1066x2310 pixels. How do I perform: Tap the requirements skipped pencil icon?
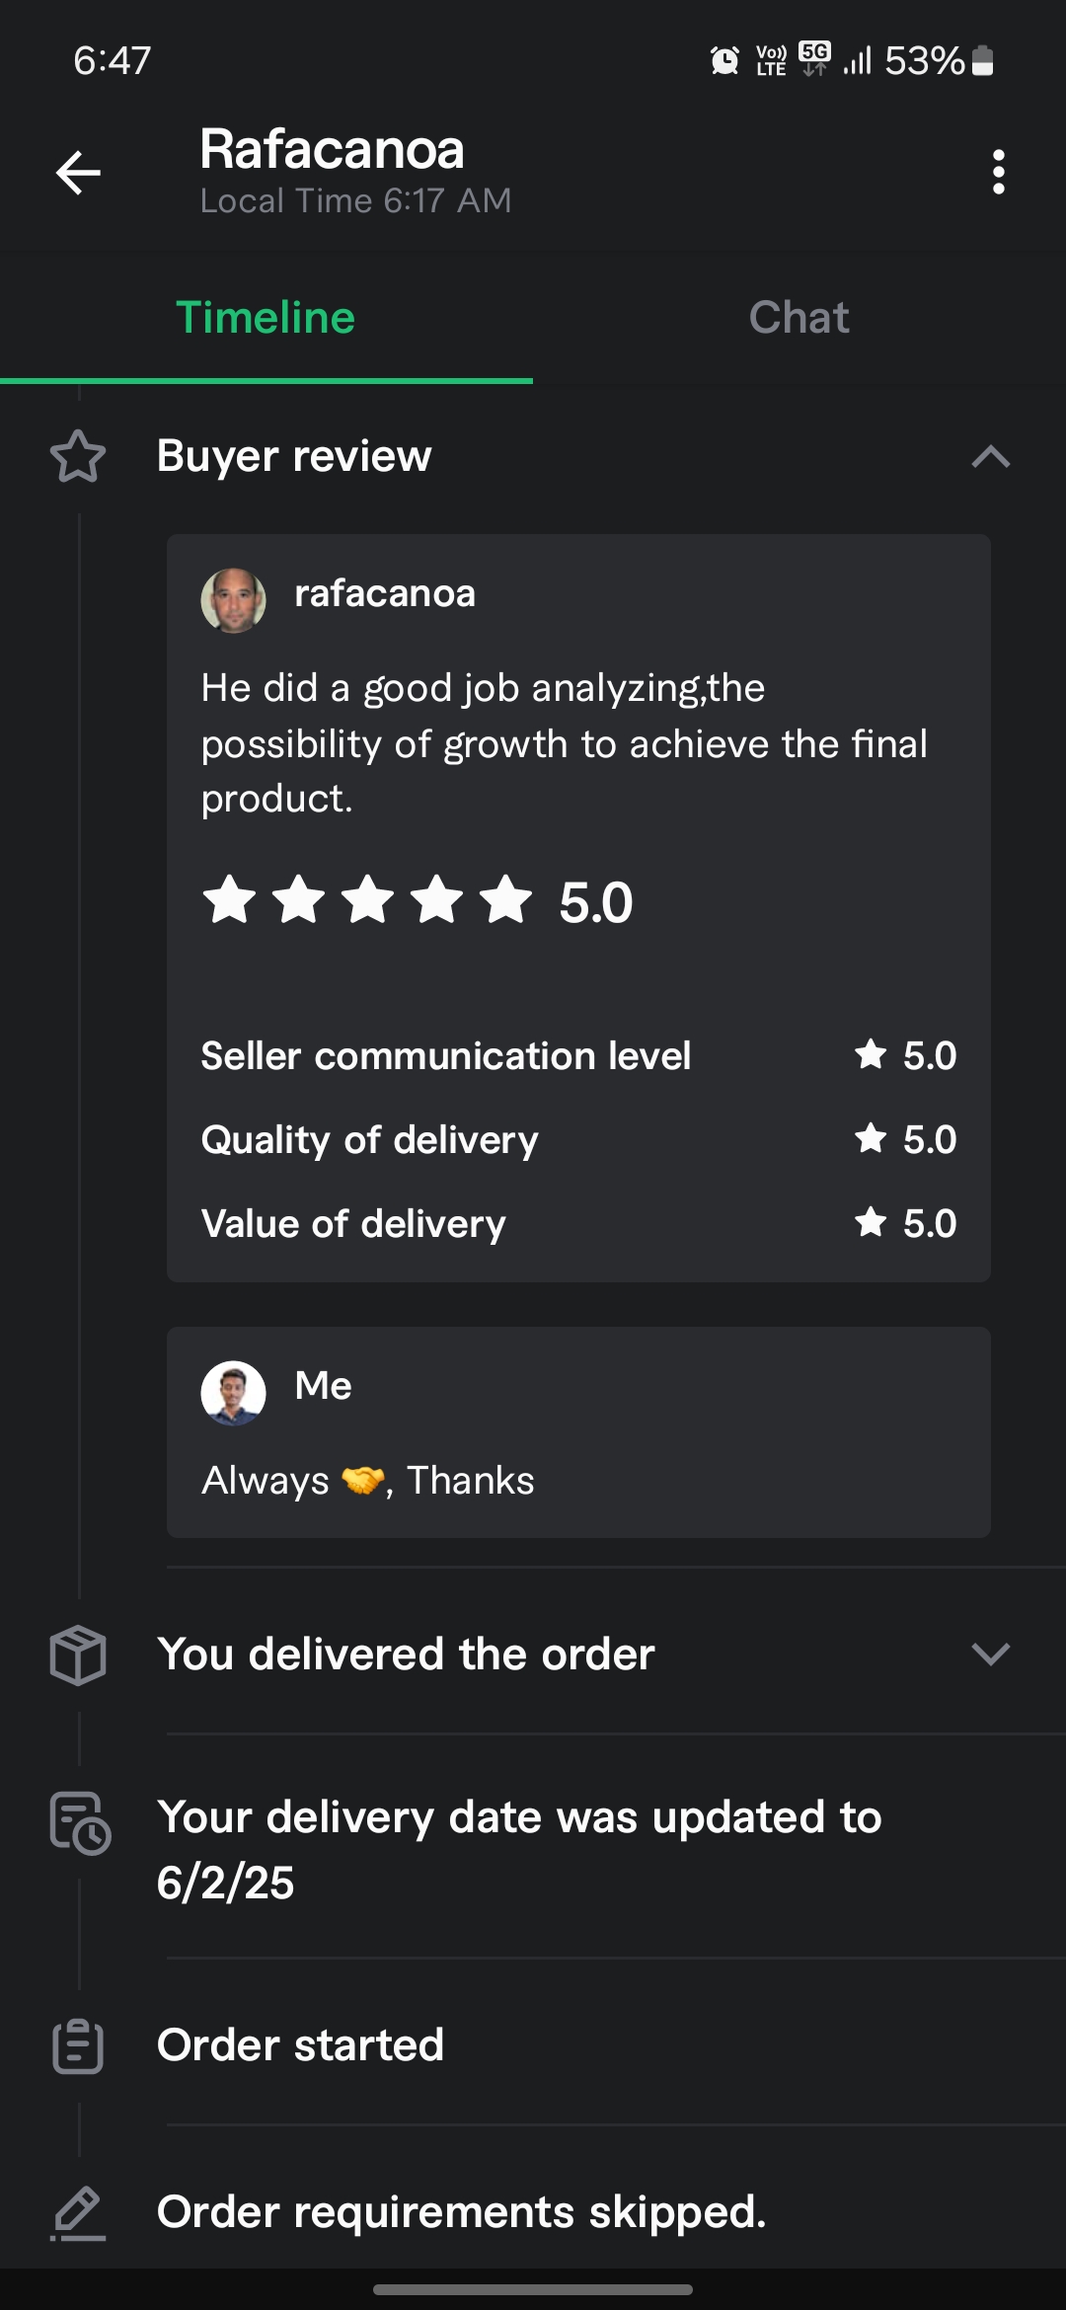pyautogui.click(x=78, y=2212)
